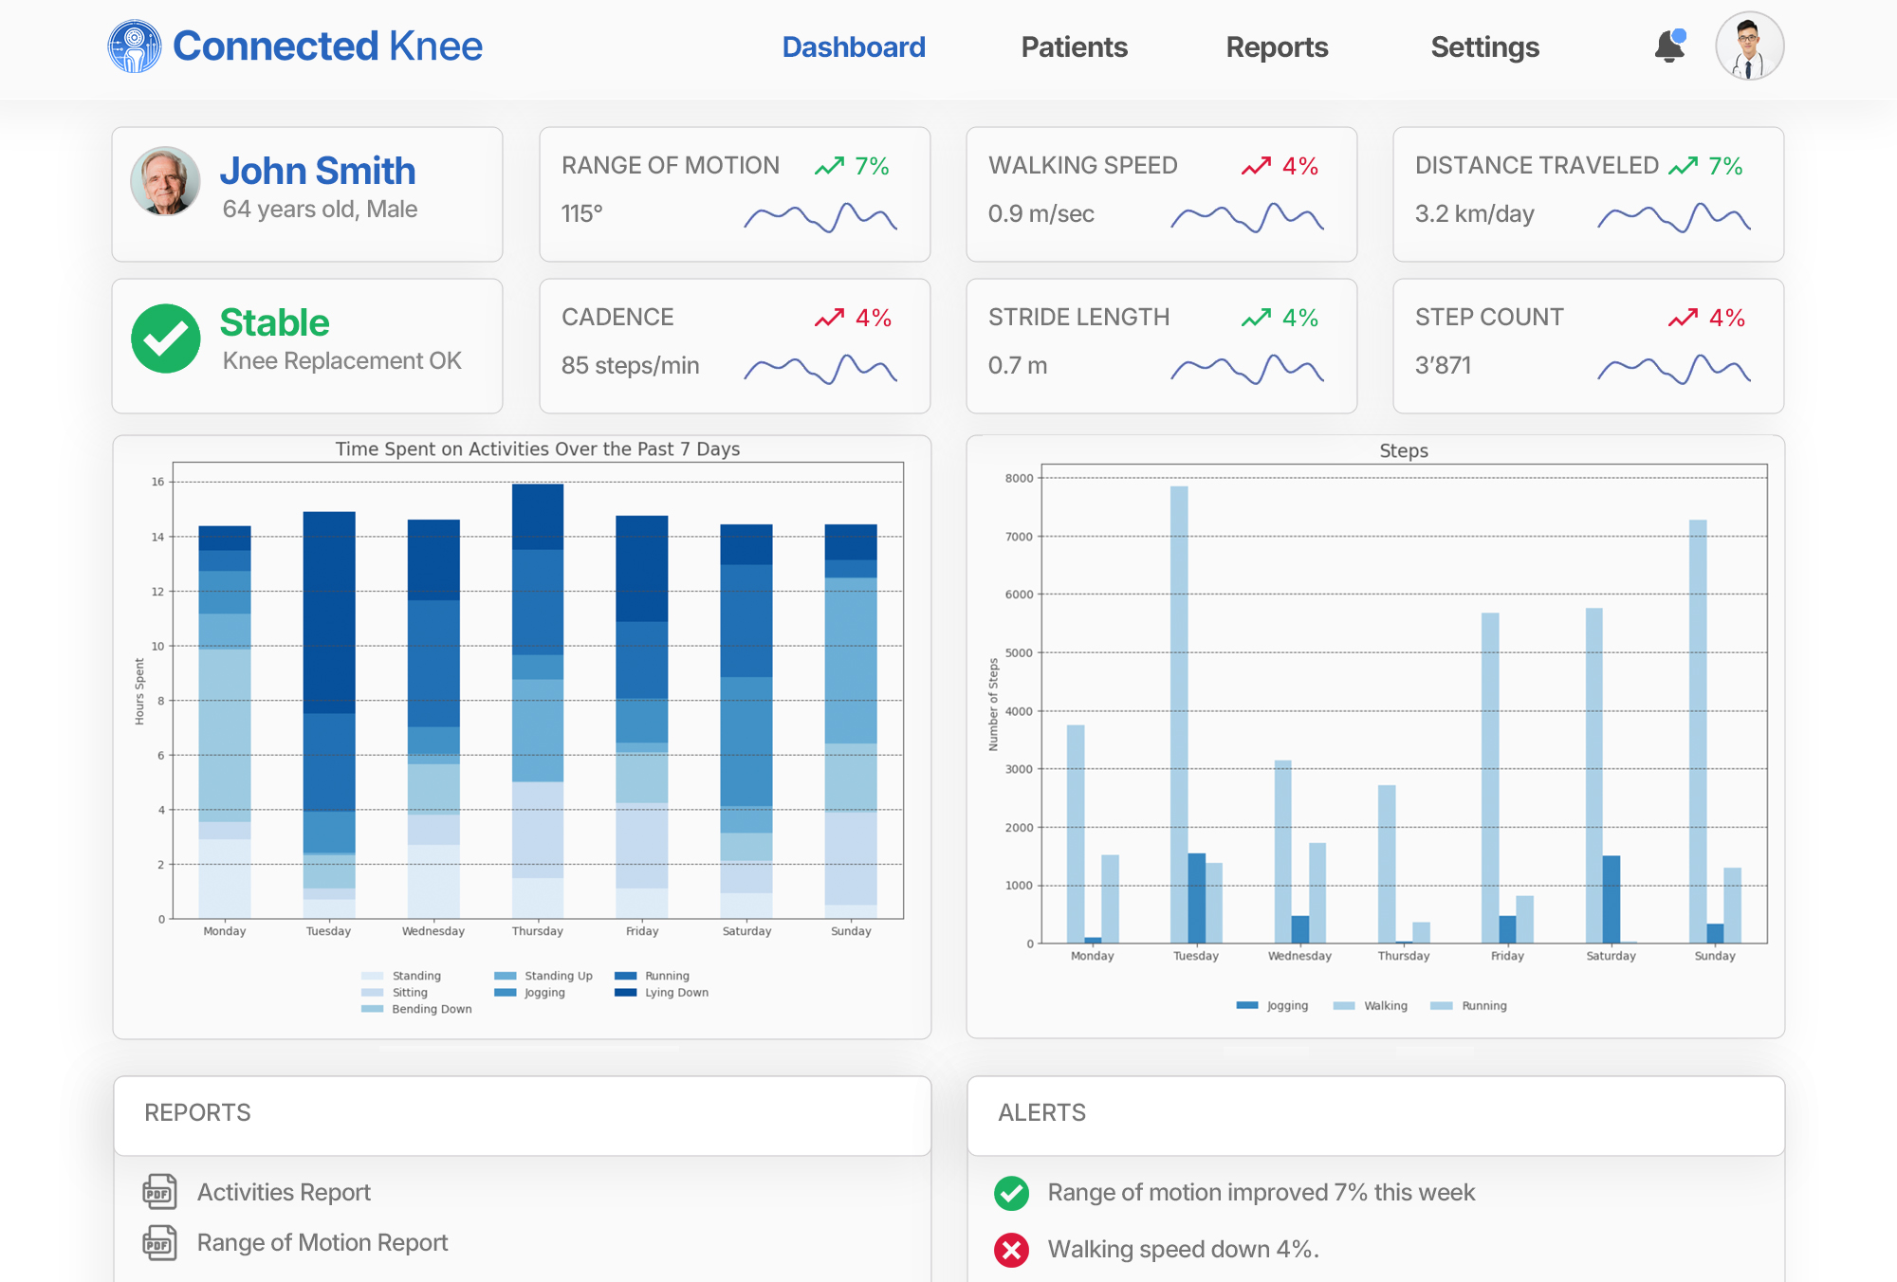Click the Jogging legend swatch in Steps chart
The width and height of the screenshot is (1897, 1282).
[x=1247, y=1006]
